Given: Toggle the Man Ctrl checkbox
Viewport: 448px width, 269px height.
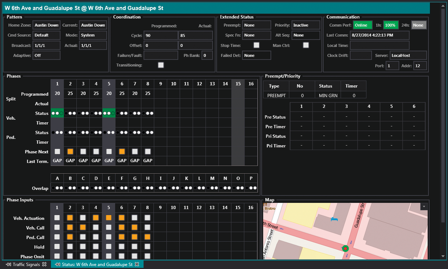Looking at the screenshot, I should pos(306,45).
